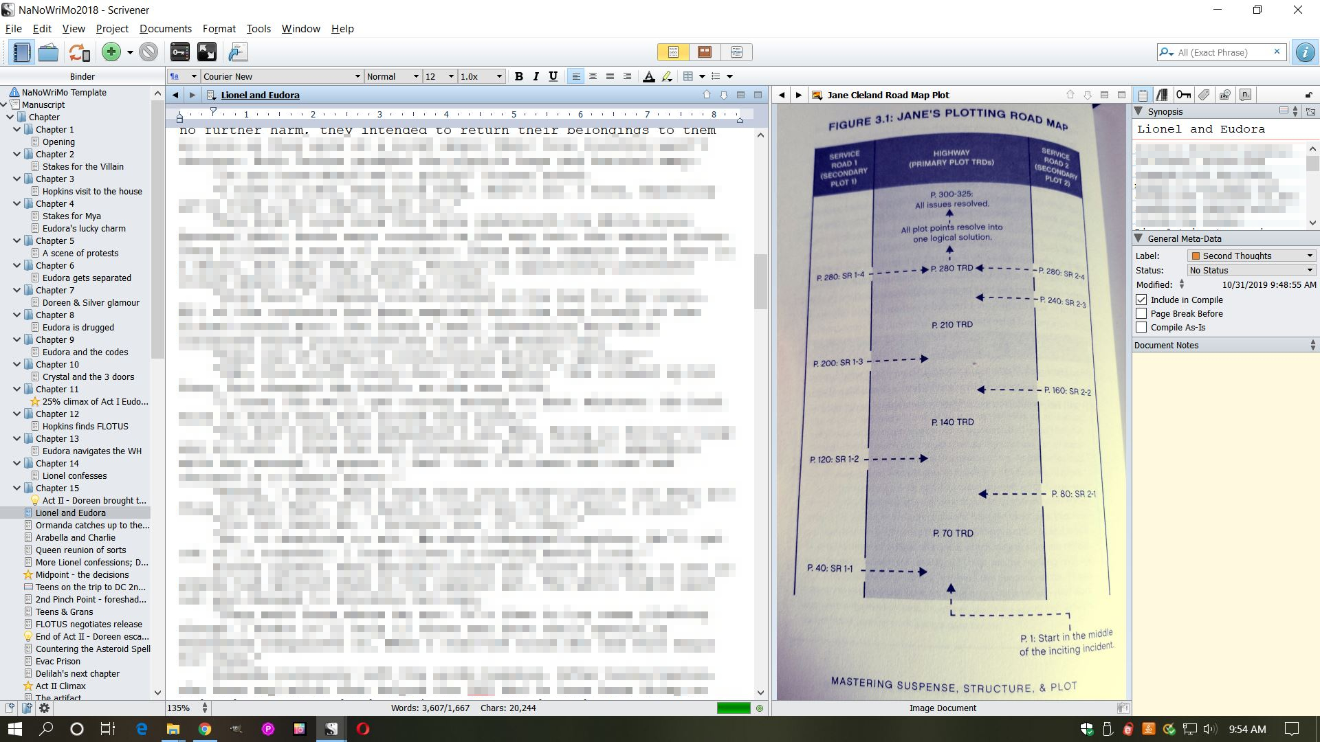Viewport: 1320px width, 742px height.
Task: Click Jane Cleland Road Map Plot title
Action: 888,95
